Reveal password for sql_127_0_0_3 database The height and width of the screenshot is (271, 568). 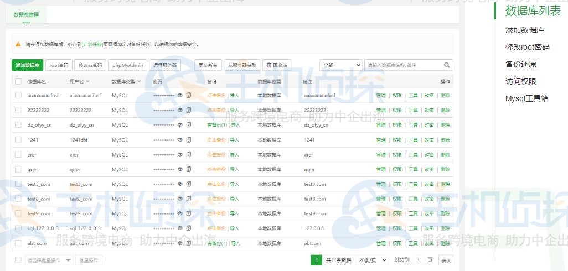(x=180, y=228)
